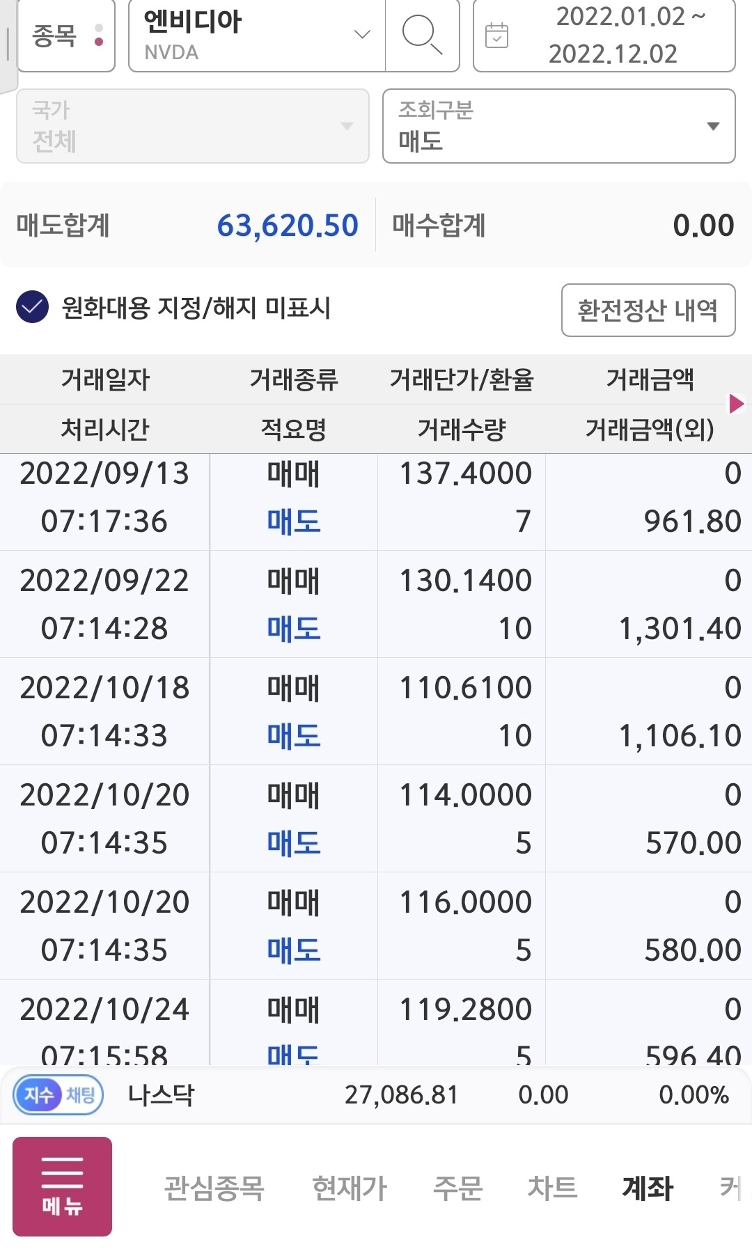This screenshot has height=1249, width=752.
Task: Switch to the 차트 tab
Action: (552, 1188)
